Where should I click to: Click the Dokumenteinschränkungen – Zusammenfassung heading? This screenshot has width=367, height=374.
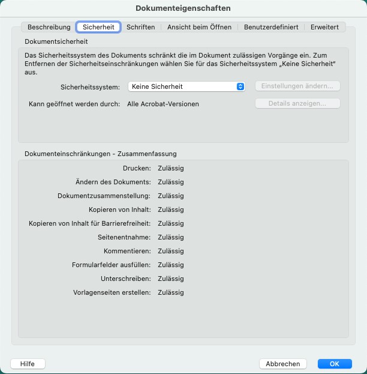click(x=101, y=154)
